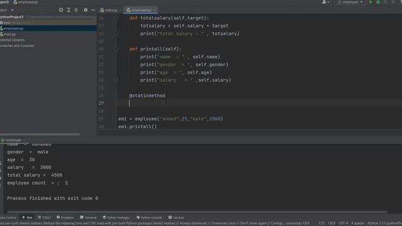402x226 pixels.
Task: Click the @staticmethod decorator text
Action: 147,95
